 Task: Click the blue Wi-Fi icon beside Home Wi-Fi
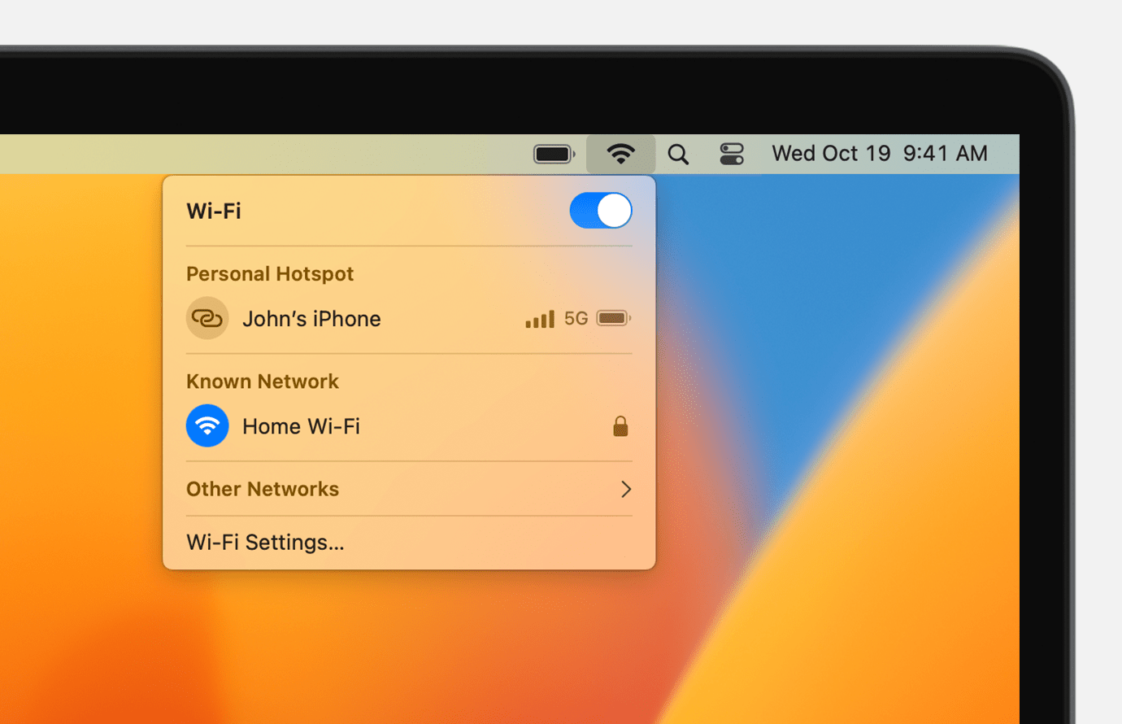pos(207,425)
